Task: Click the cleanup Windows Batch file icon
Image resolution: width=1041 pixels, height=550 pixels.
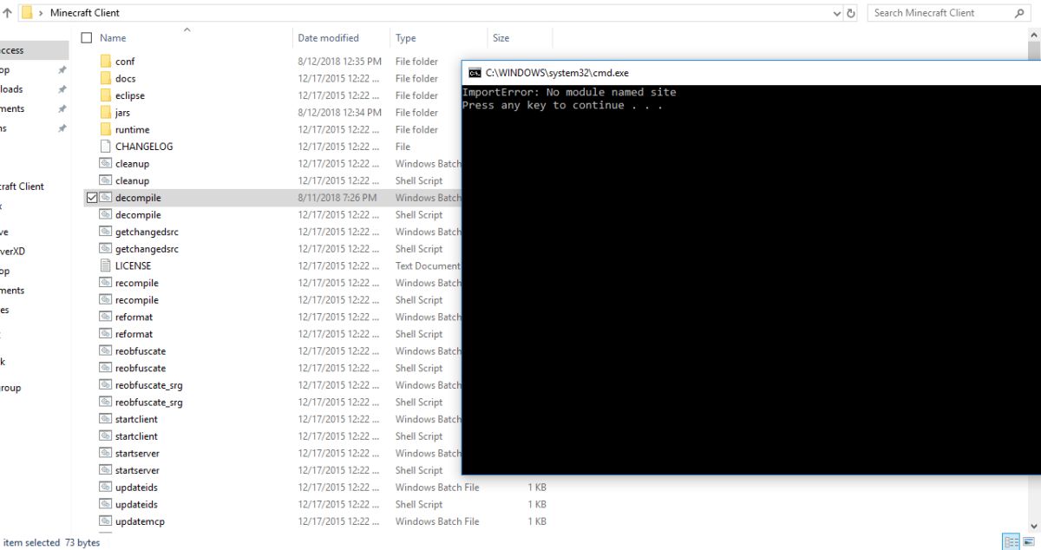Action: click(106, 164)
